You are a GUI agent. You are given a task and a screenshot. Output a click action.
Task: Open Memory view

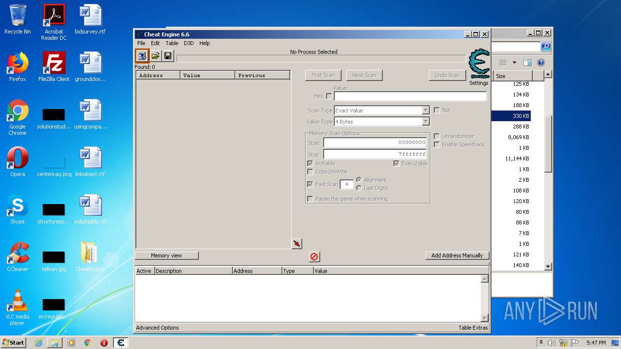166,255
